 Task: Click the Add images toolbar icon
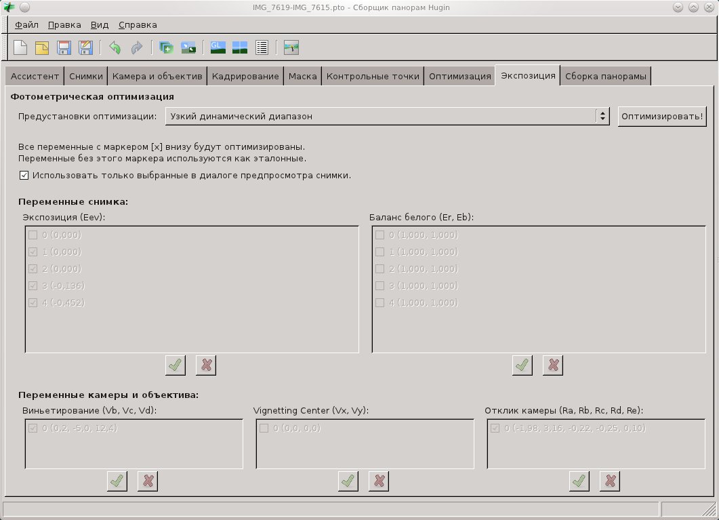tap(166, 47)
